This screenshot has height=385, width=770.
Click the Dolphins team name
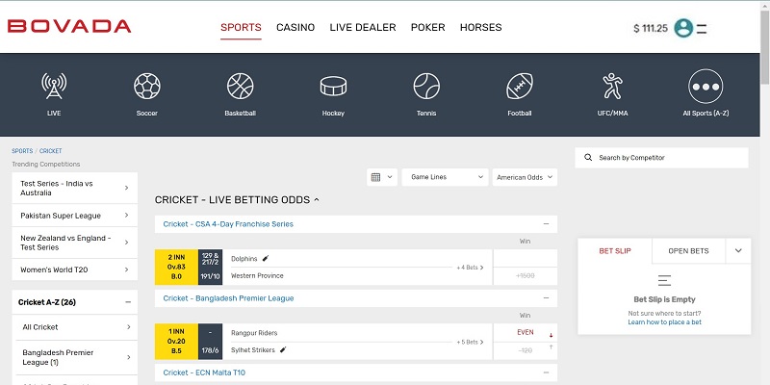pos(244,259)
